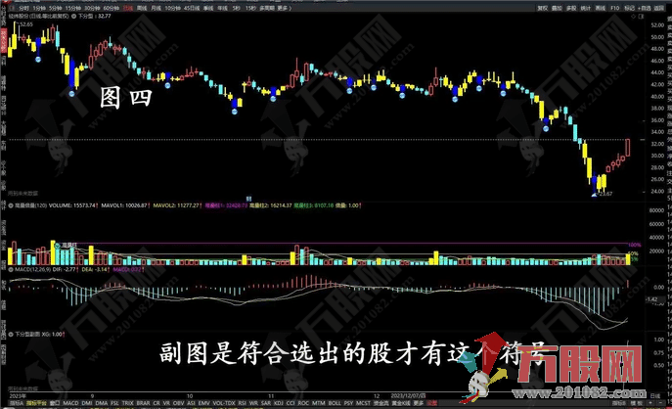Expand the 更多 periods menu in the top bar
The image size is (672, 409).
click(x=284, y=8)
